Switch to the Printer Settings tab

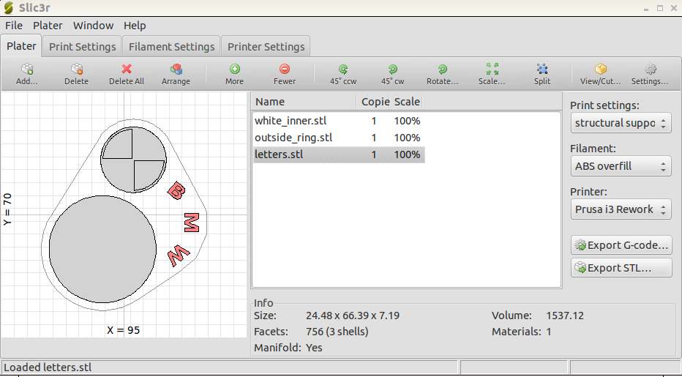[x=266, y=47]
